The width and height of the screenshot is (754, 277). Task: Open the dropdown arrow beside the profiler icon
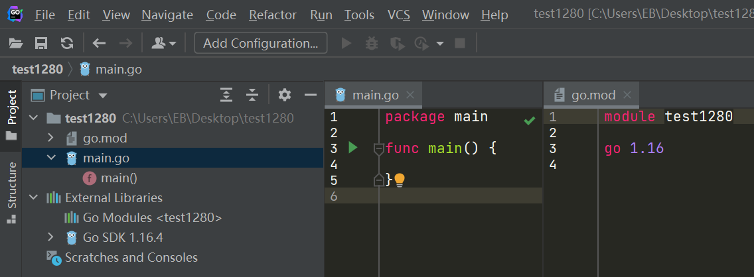[439, 44]
